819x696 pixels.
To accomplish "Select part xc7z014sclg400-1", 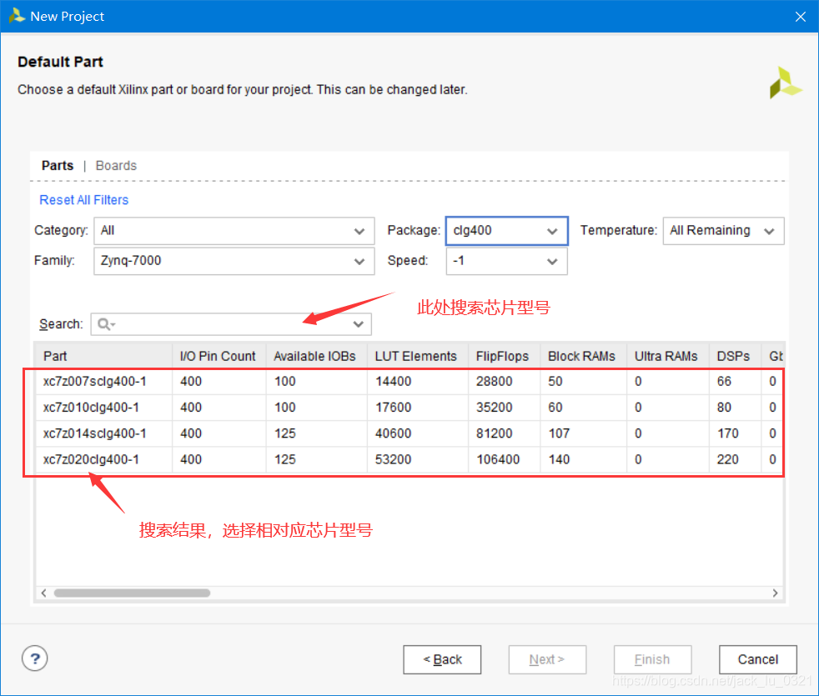I will 409,433.
